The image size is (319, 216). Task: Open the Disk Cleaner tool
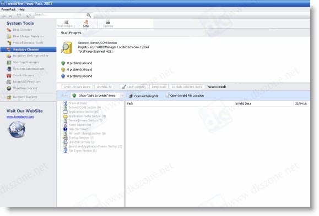click(19, 30)
